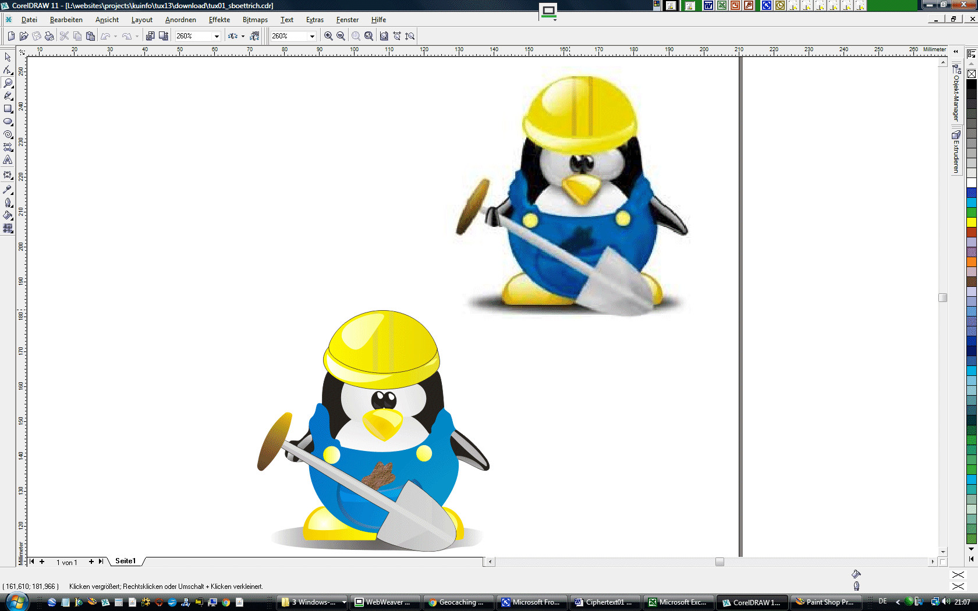Screen dimensions: 978x611
Task: Click the Windows Start orb
Action: pyautogui.click(x=16, y=601)
